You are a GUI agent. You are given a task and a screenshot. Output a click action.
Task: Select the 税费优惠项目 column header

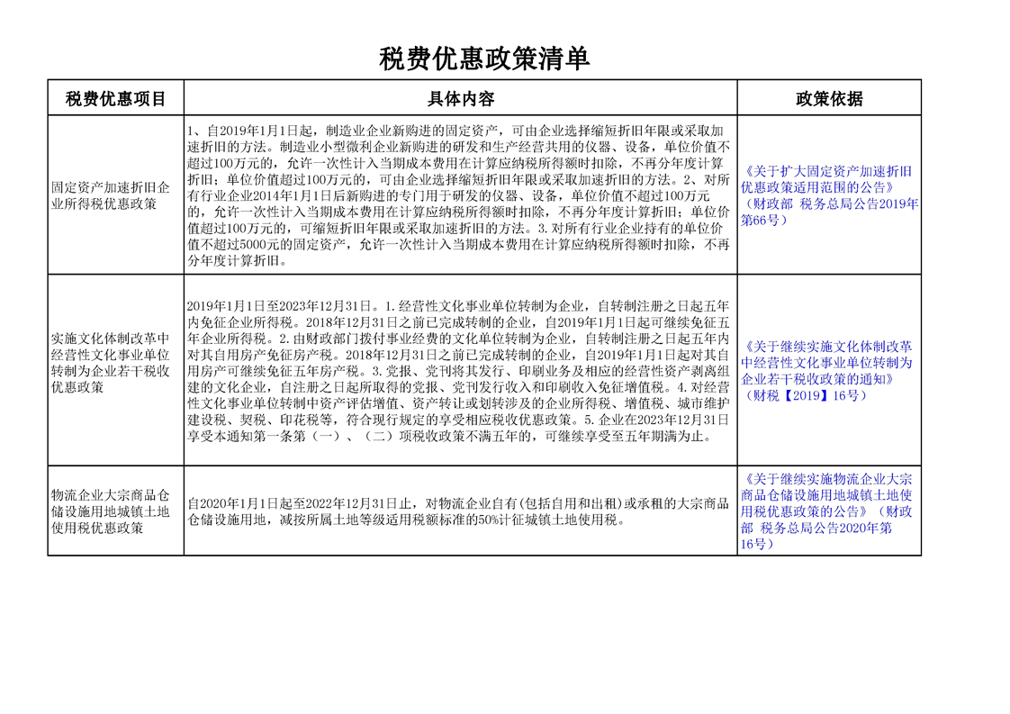pos(115,98)
